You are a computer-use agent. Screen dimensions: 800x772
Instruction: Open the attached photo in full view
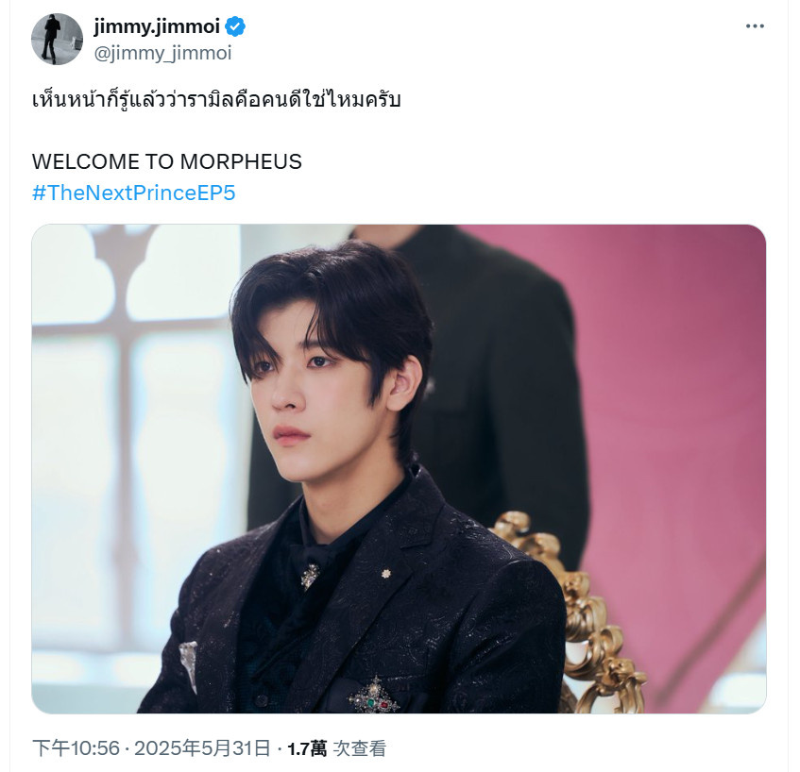pos(399,469)
